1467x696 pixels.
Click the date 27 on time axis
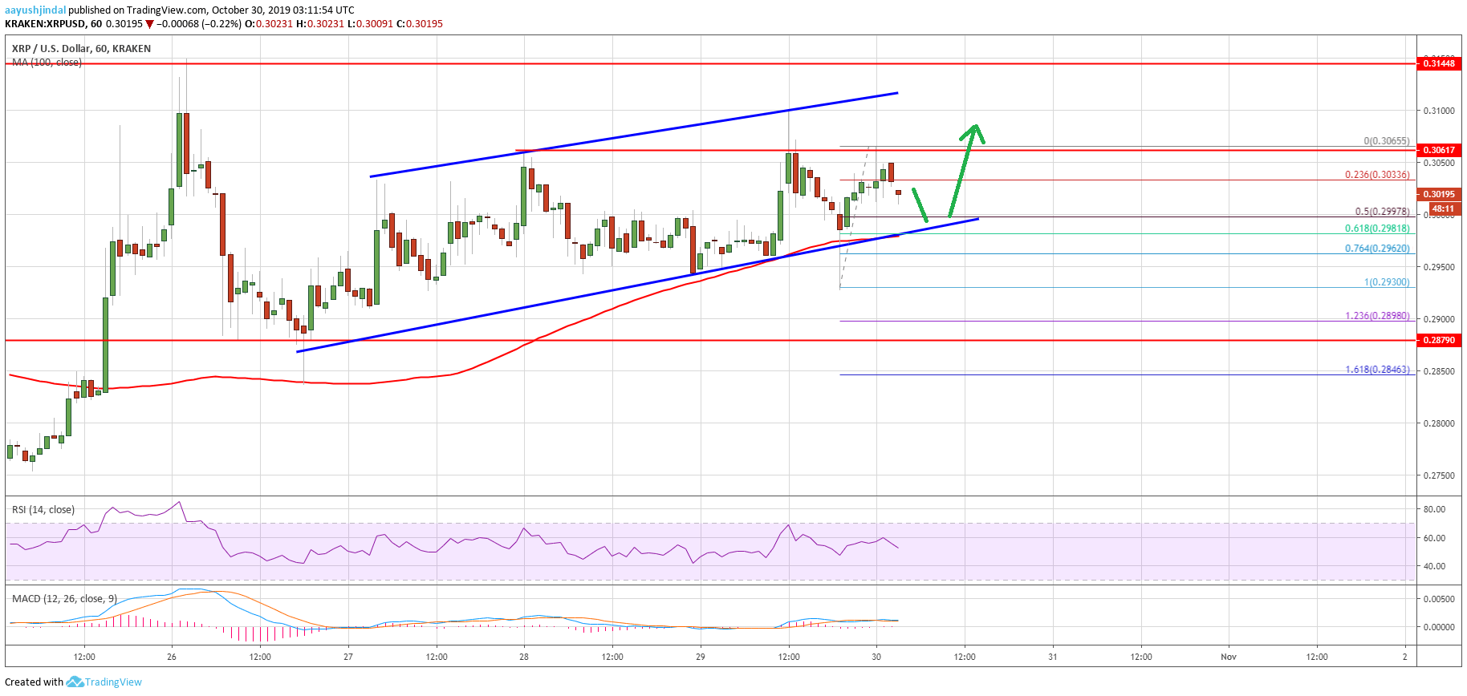(348, 657)
